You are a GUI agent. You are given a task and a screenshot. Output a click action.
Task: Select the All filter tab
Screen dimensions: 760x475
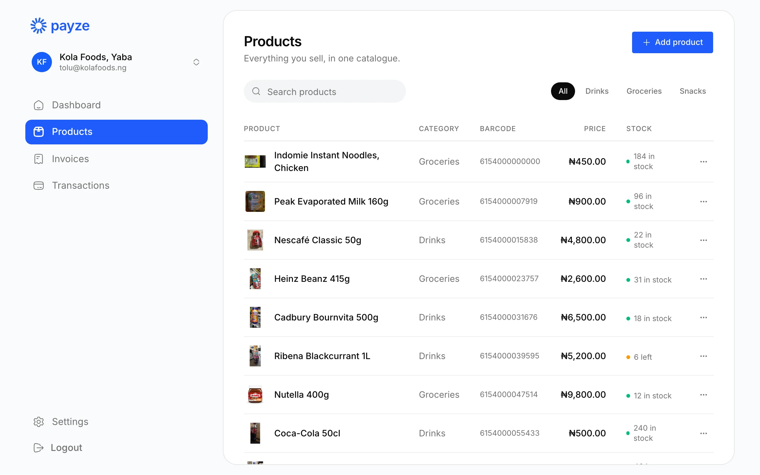point(563,91)
